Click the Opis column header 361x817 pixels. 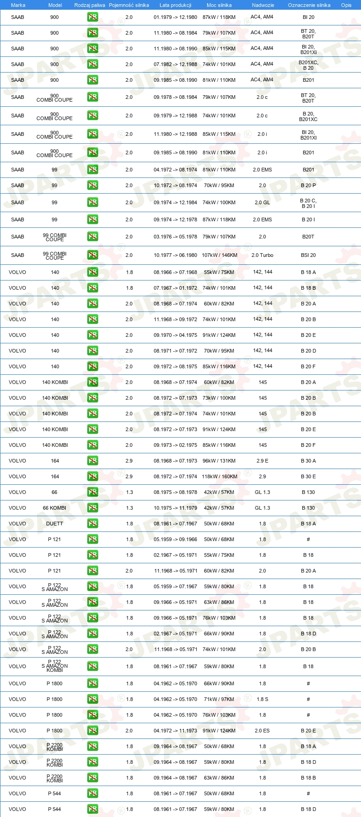[x=346, y=5]
